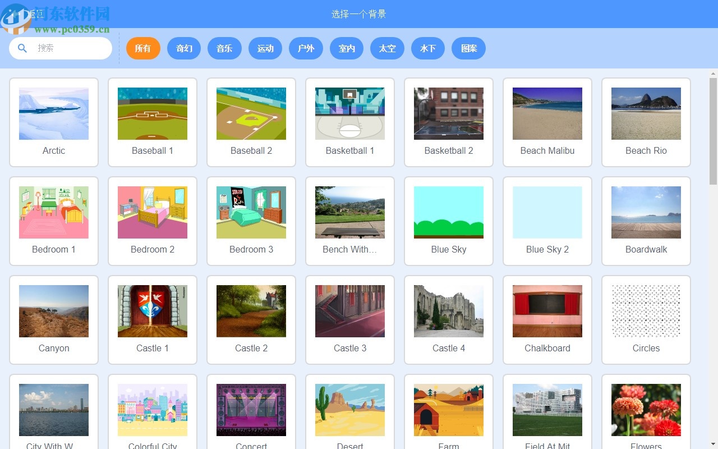Filter by 水下 underwater category

tap(428, 48)
